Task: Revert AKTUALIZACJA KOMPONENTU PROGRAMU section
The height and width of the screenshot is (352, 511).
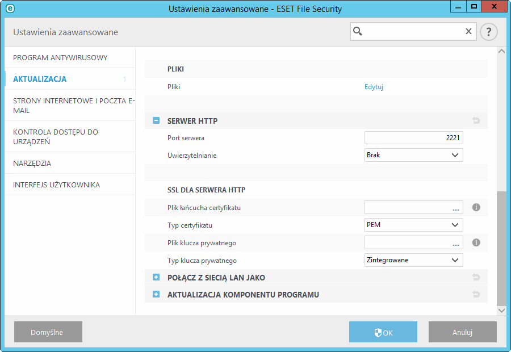Action: (x=476, y=294)
